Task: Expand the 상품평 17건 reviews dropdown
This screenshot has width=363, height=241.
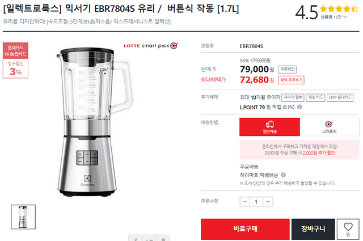Action: tap(334, 17)
